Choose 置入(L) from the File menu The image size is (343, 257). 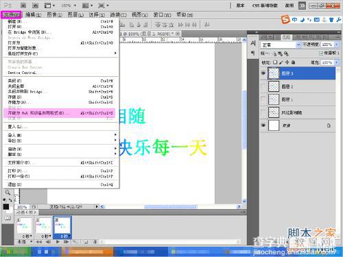click(60, 127)
